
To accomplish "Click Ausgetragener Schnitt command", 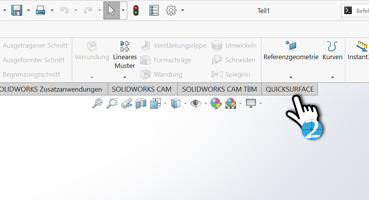I will (x=35, y=45).
